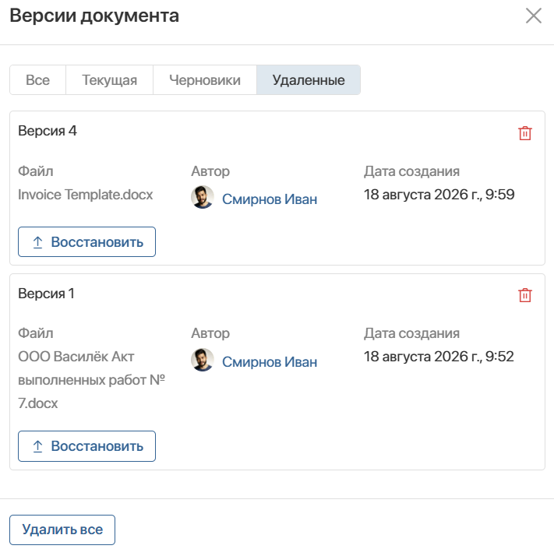Delete Версия 1 with trash icon
The width and height of the screenshot is (554, 549).
tap(524, 295)
